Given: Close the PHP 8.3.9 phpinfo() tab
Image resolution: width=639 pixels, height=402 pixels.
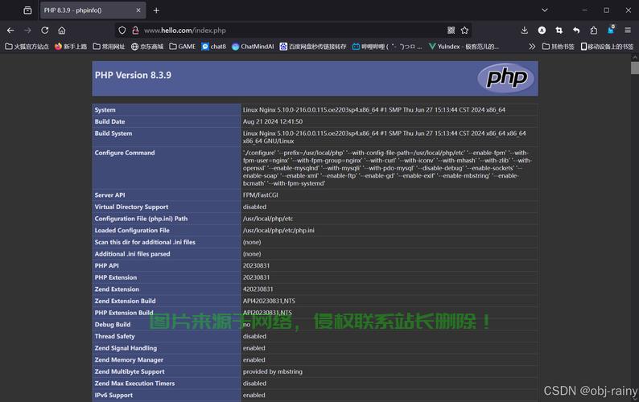Looking at the screenshot, I should [x=138, y=10].
